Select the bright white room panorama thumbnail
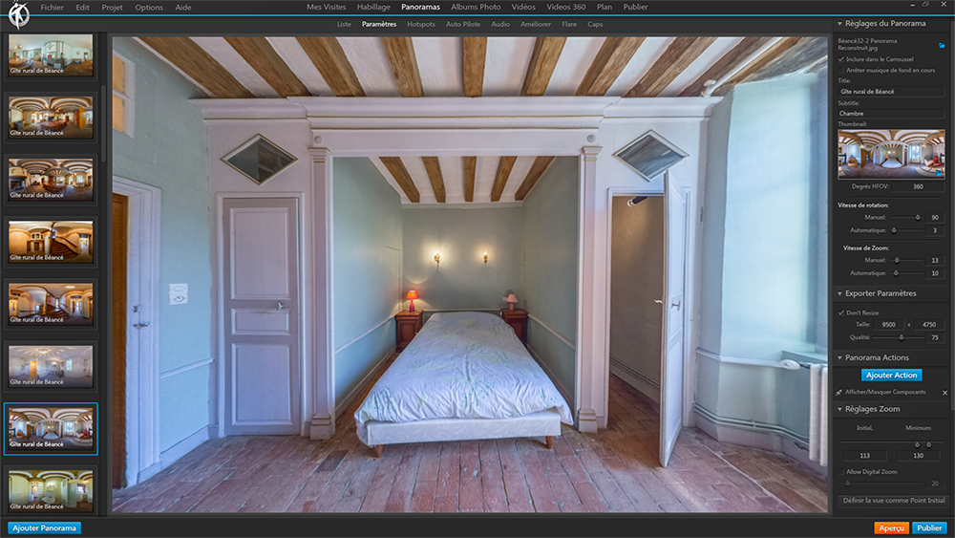The height and width of the screenshot is (538, 955). [51, 366]
